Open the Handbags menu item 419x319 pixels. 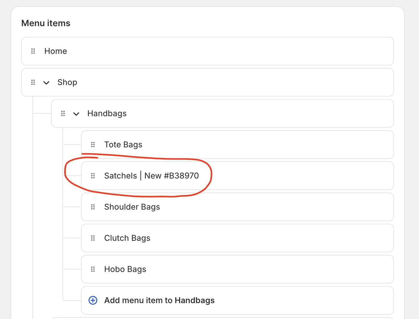coord(107,113)
